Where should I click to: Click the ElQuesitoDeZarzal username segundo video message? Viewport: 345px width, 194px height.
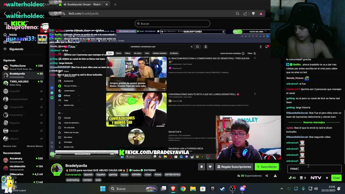point(297,137)
